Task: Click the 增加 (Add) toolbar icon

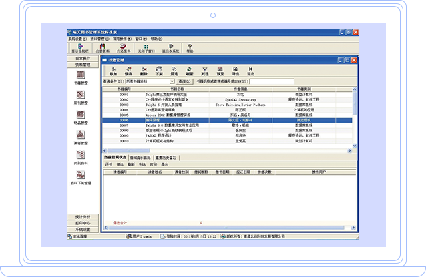Action: coord(113,71)
